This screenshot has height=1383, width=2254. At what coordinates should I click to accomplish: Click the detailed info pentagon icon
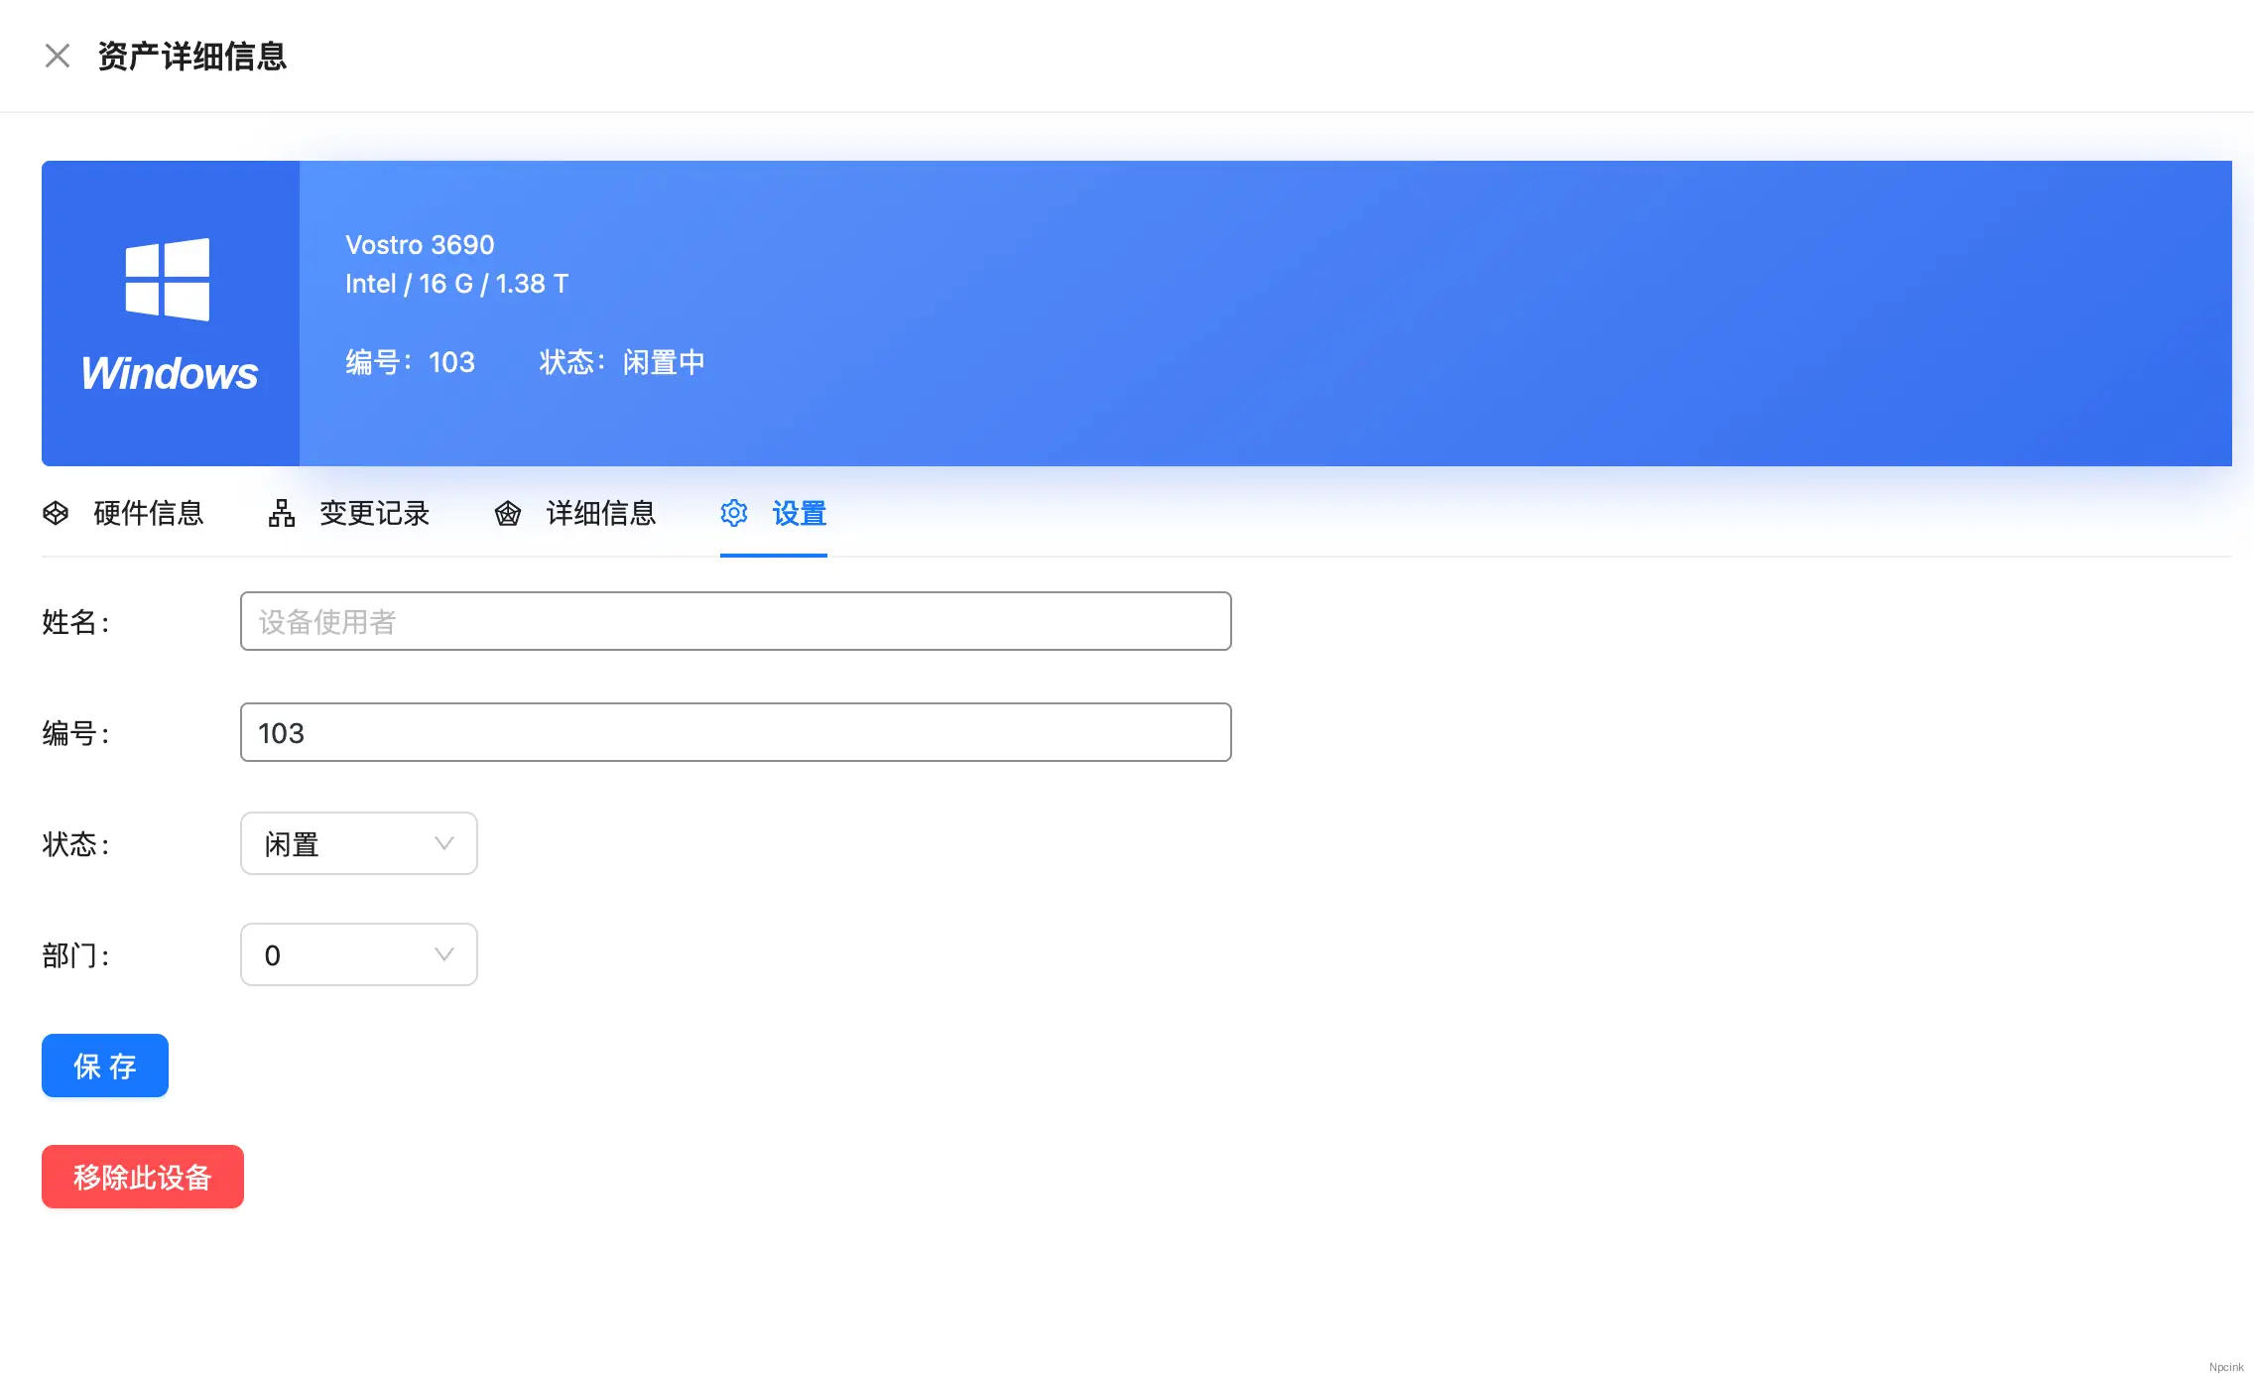[x=508, y=513]
